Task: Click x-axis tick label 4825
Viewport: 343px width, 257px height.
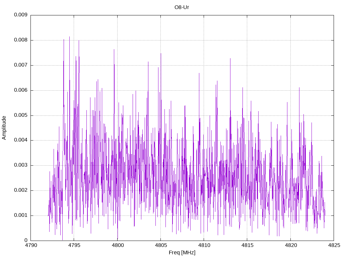Action: click(334, 245)
